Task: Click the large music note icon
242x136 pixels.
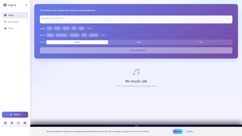Action: (x=136, y=72)
